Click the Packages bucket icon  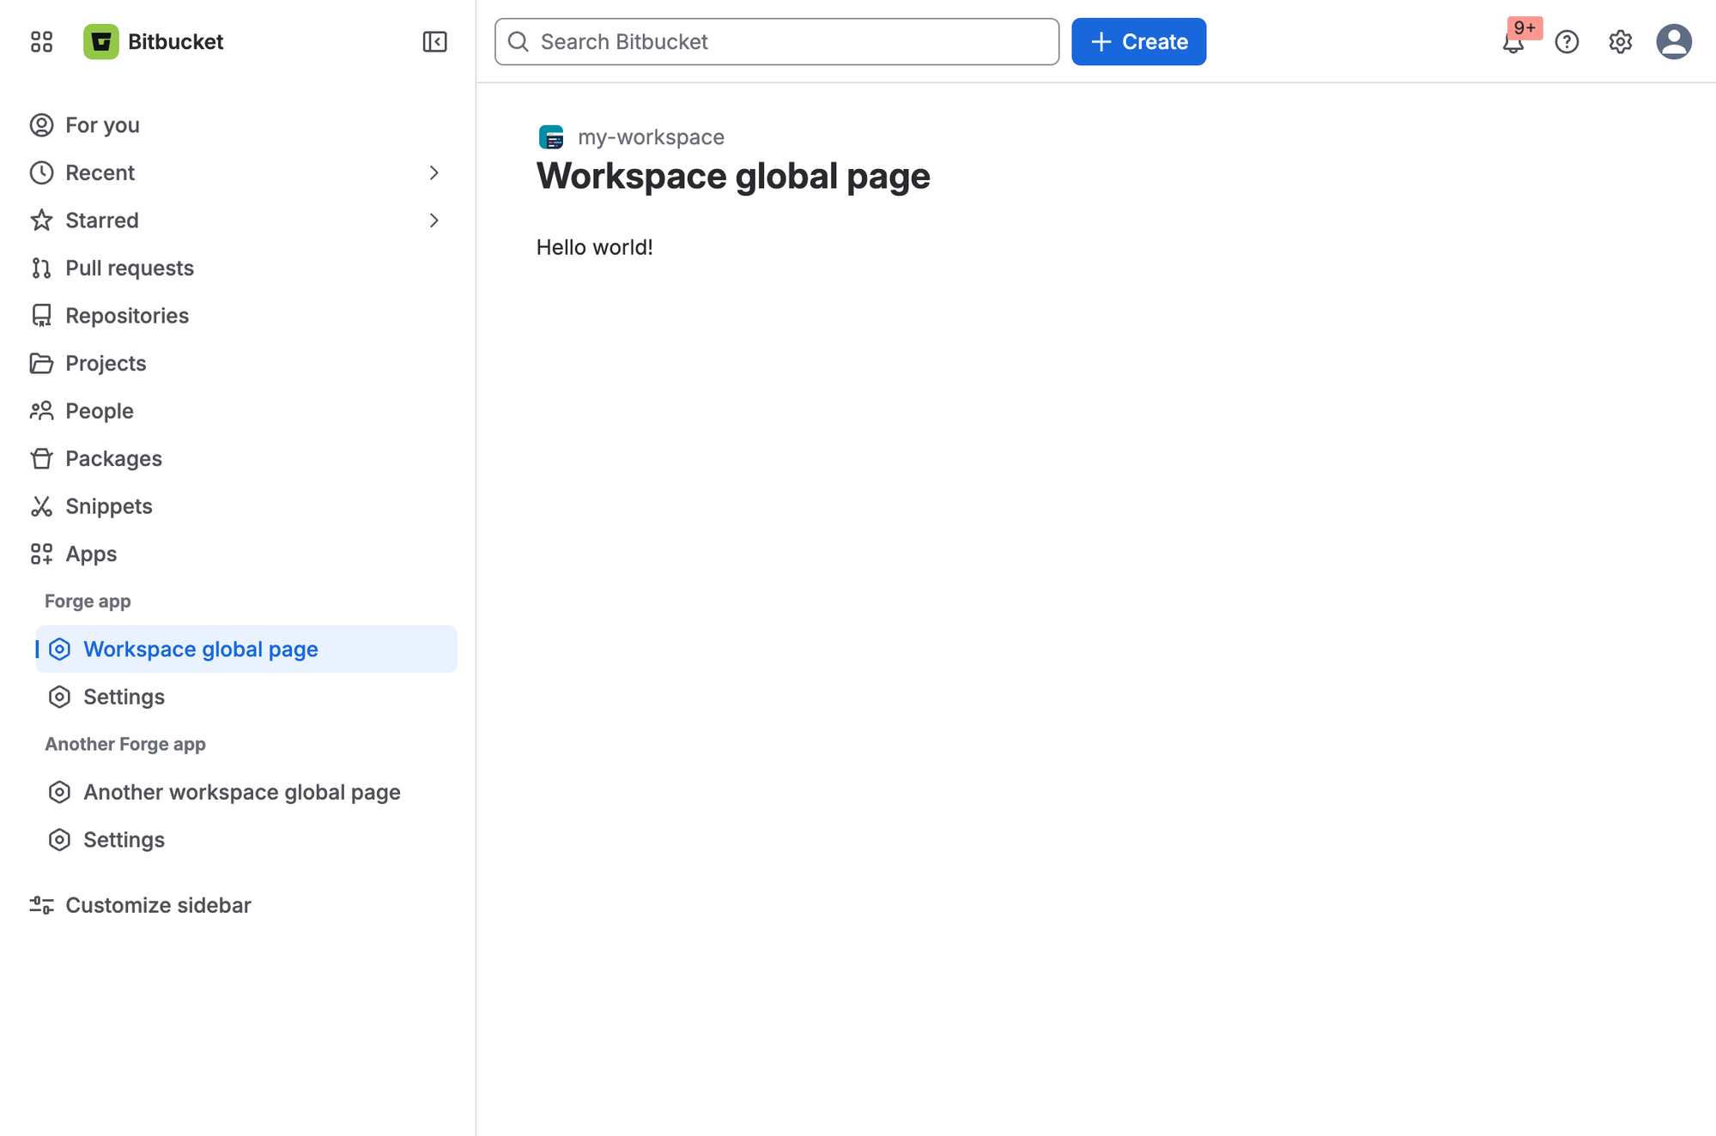[x=41, y=458]
